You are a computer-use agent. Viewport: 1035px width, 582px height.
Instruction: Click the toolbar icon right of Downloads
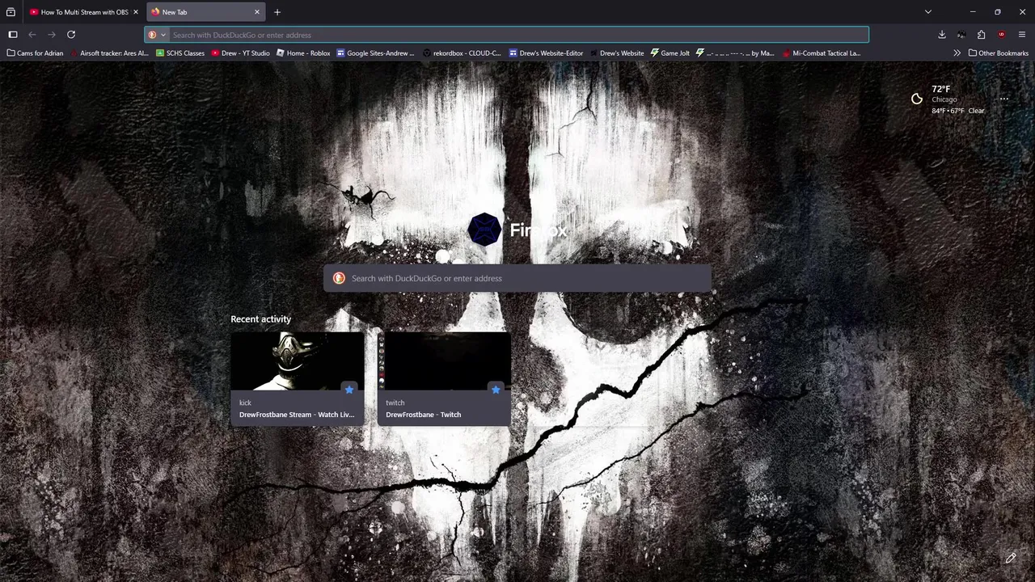961,35
